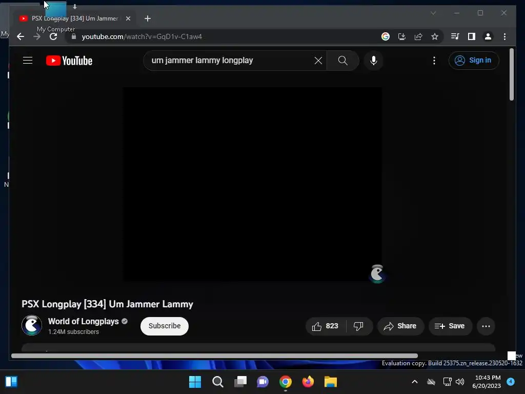
Task: Subscribe to World of Longplays
Action: tap(165, 326)
